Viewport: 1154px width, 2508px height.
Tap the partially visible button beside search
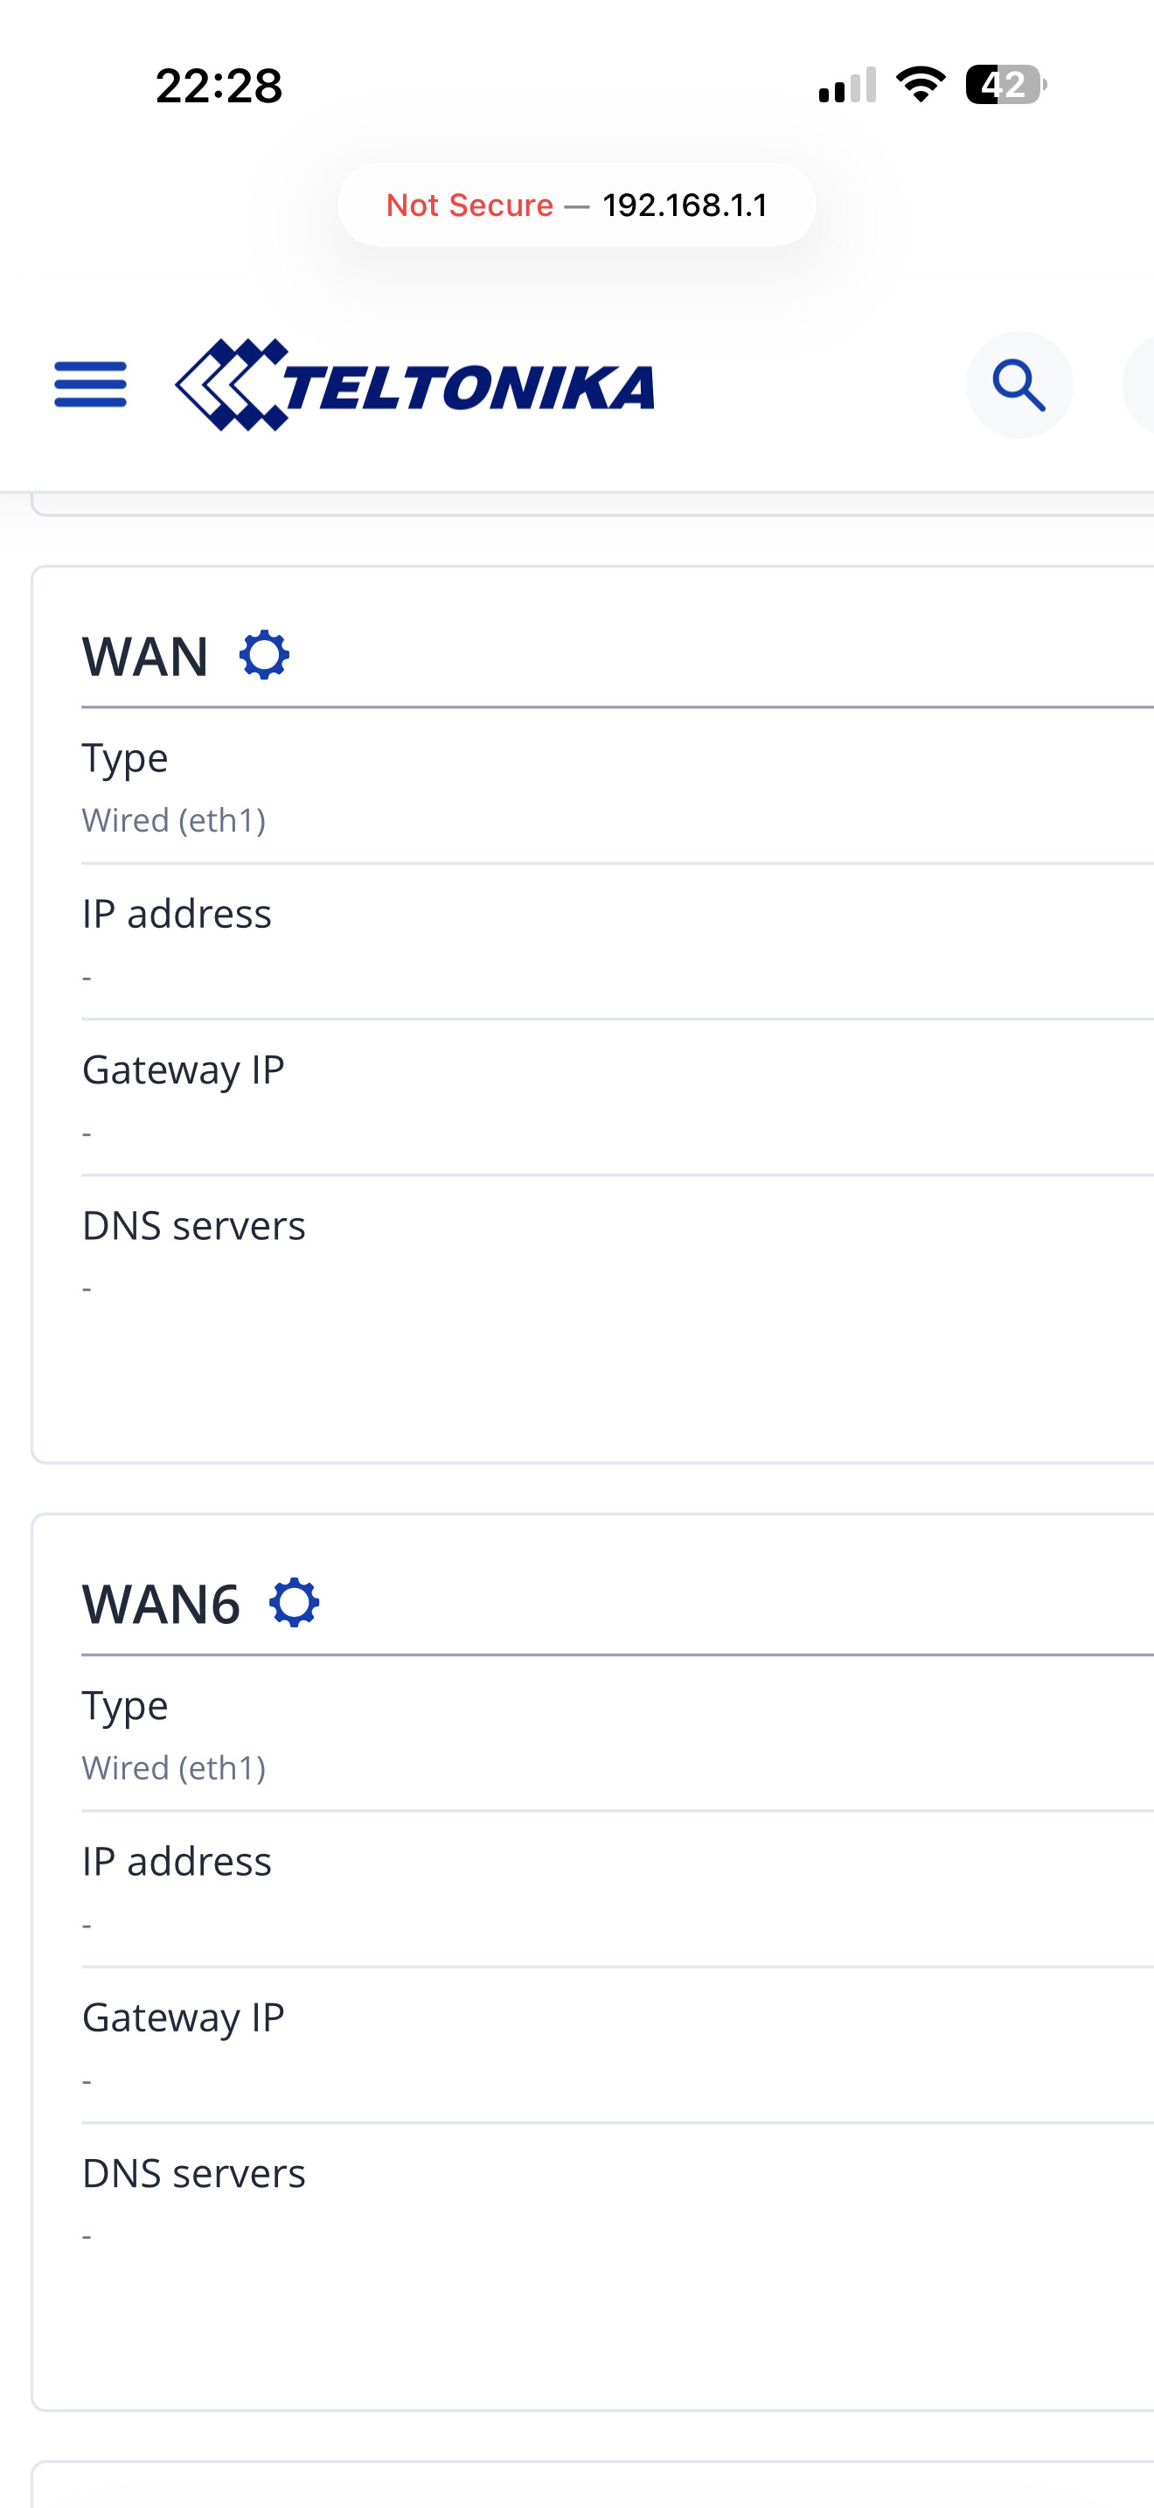pyautogui.click(x=1138, y=385)
